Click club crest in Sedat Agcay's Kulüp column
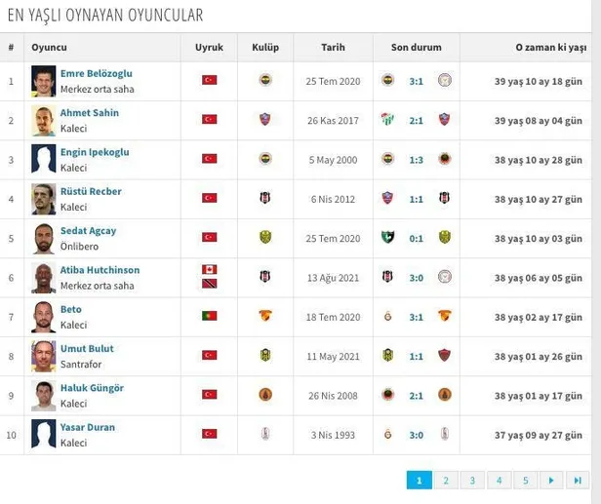The height and width of the screenshot is (504, 601). click(265, 237)
